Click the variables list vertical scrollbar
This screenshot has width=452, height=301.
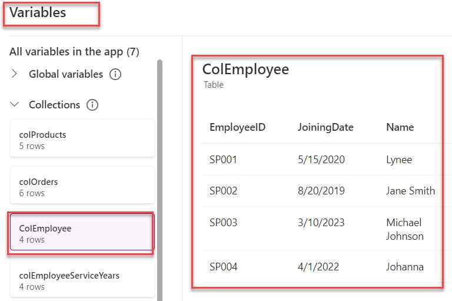(x=159, y=179)
